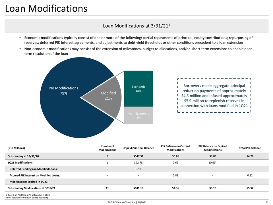Select the "$941.18" total unpaid principal balance
The height and width of the screenshot is (205, 273).
[138, 188]
